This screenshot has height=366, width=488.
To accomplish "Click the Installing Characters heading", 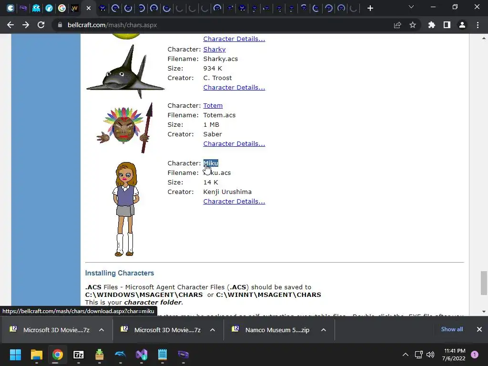I will 120,273.
